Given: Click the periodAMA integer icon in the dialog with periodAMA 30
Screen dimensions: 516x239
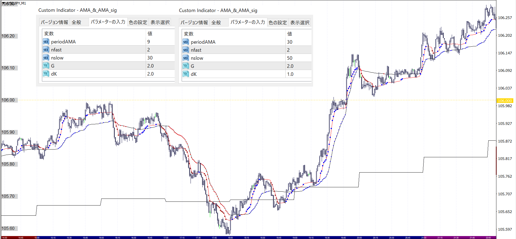Looking at the screenshot, I should coord(185,42).
